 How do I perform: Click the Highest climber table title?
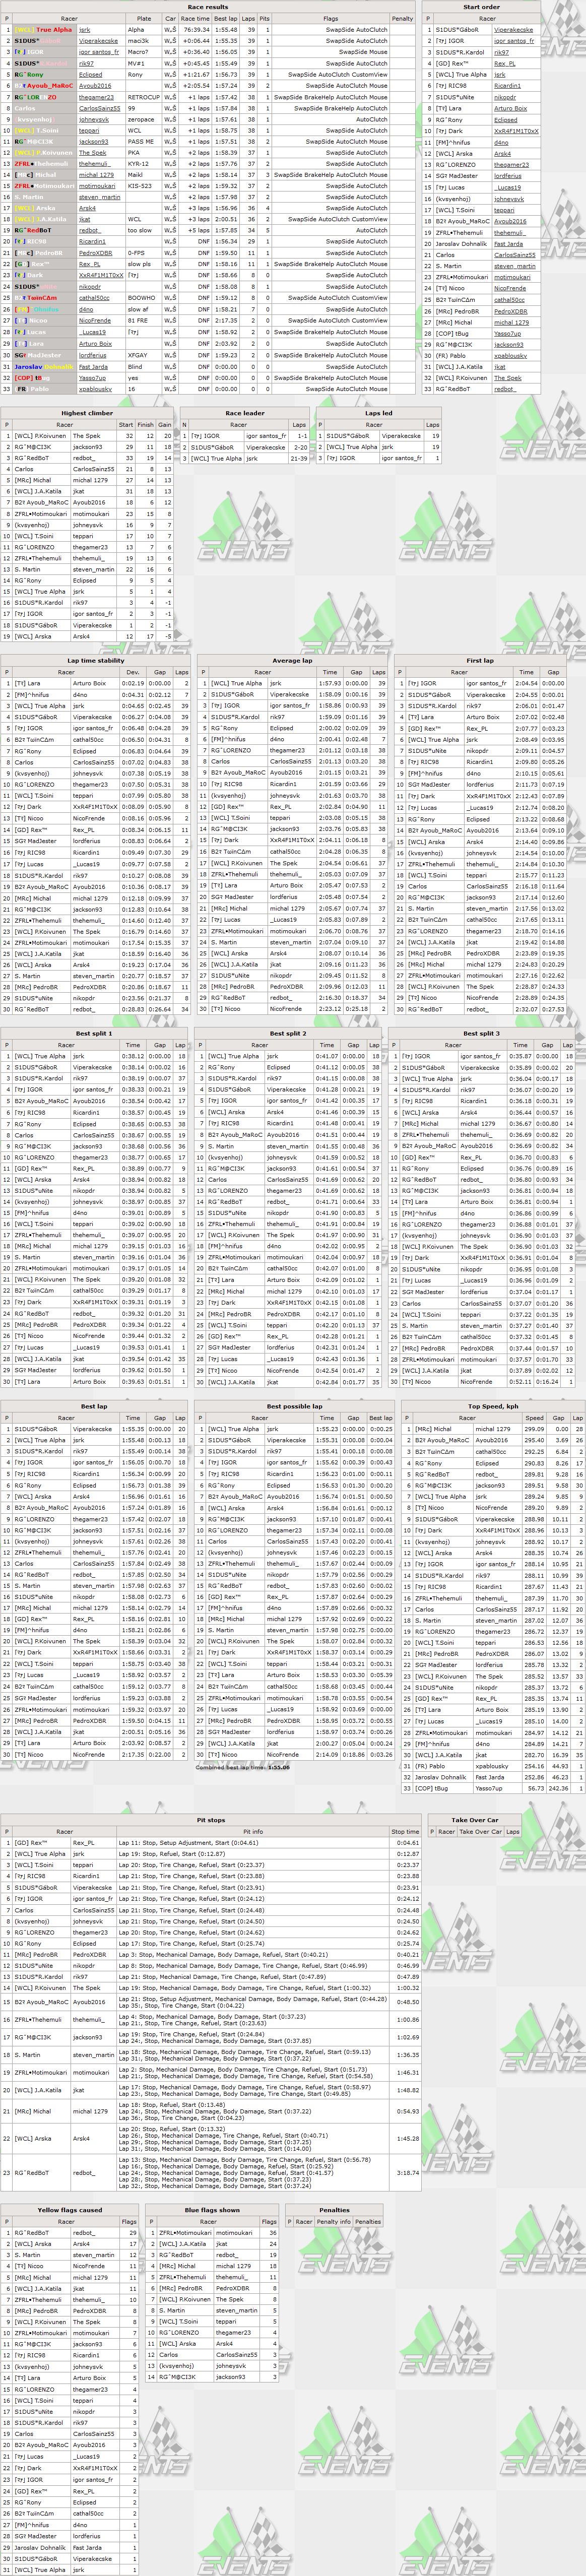tap(87, 413)
